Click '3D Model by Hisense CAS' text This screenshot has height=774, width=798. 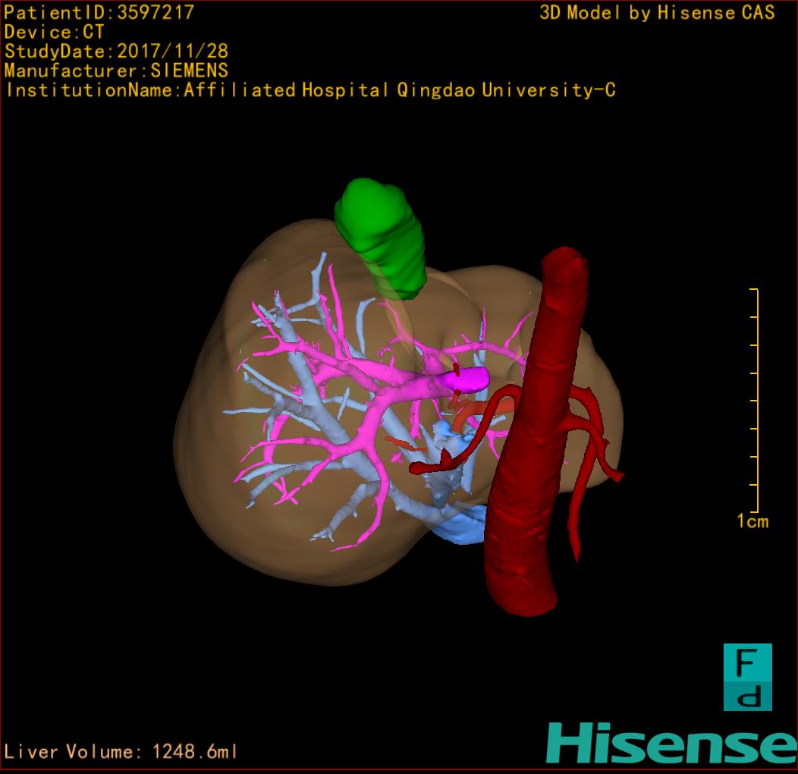[x=657, y=12]
